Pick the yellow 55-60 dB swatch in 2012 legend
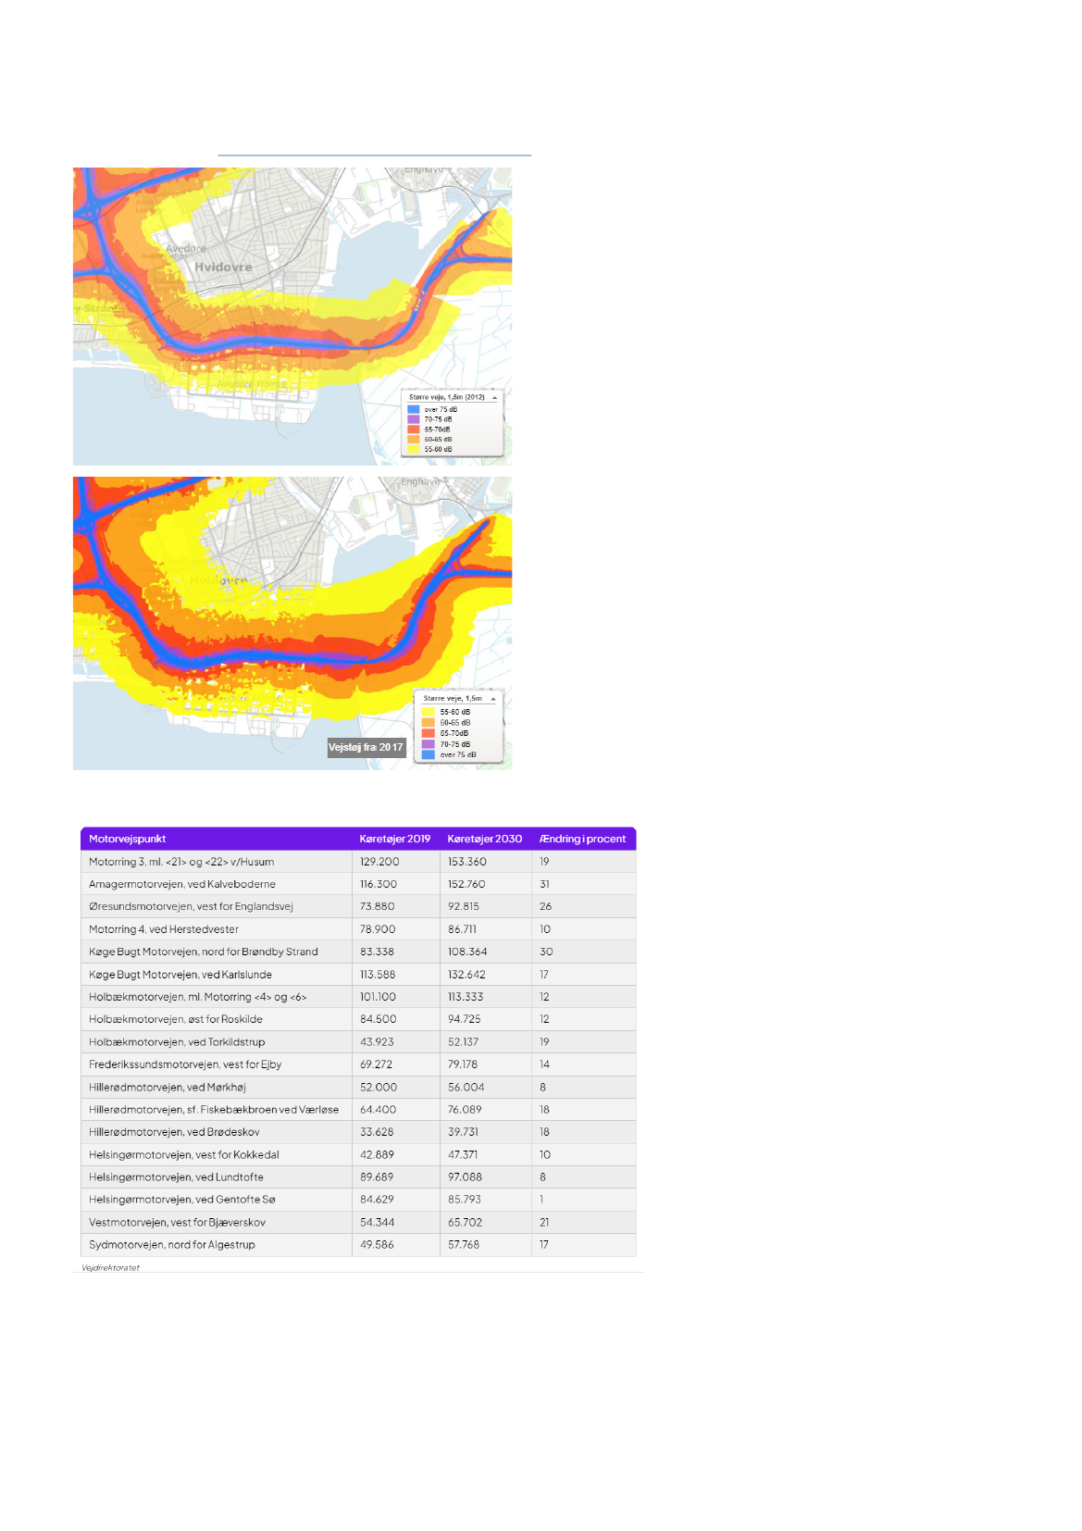This screenshot has width=1082, height=1531. tap(414, 449)
